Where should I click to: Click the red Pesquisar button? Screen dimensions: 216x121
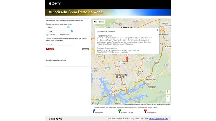(x=50, y=49)
